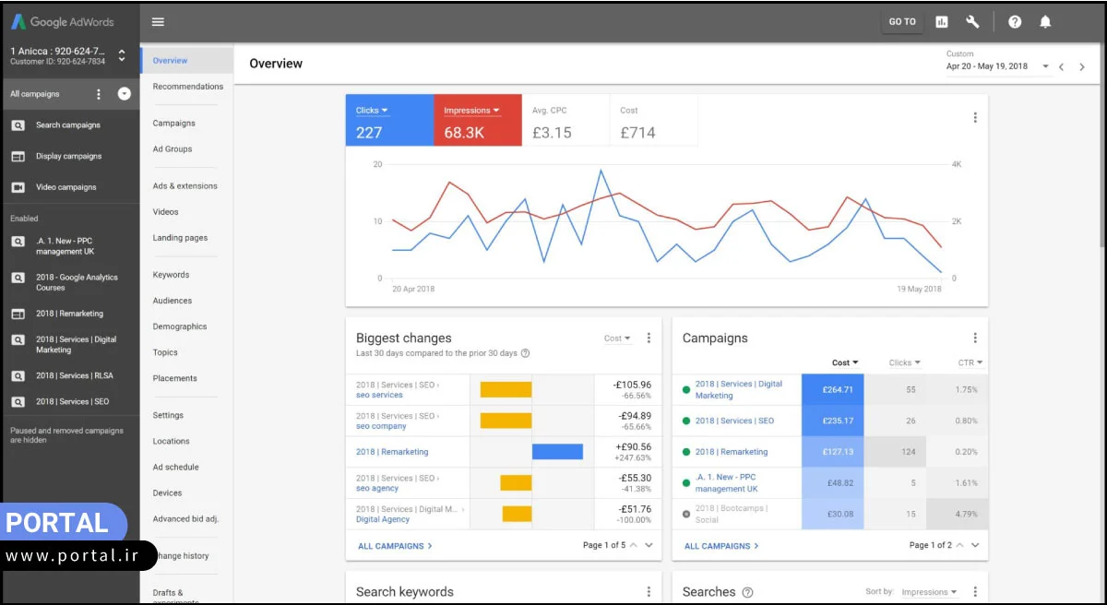
Task: Collapse the All campaigns list arrow
Action: click(125, 94)
